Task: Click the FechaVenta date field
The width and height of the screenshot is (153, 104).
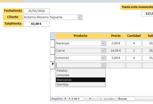Action: click(x=36, y=11)
